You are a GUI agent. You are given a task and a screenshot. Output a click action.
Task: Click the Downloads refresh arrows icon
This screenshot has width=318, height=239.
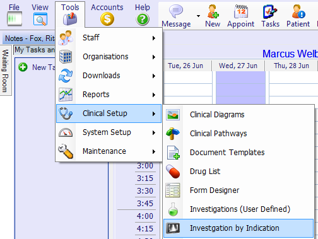click(x=66, y=76)
